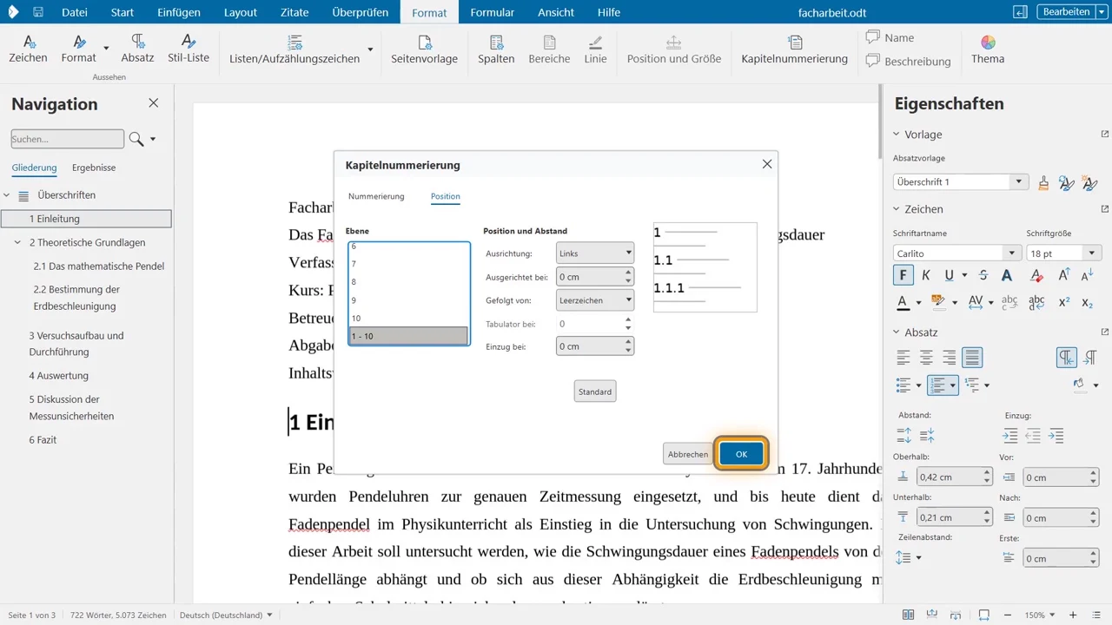Open the Thema theme picker
This screenshot has height=625, width=1112.
[x=988, y=49]
